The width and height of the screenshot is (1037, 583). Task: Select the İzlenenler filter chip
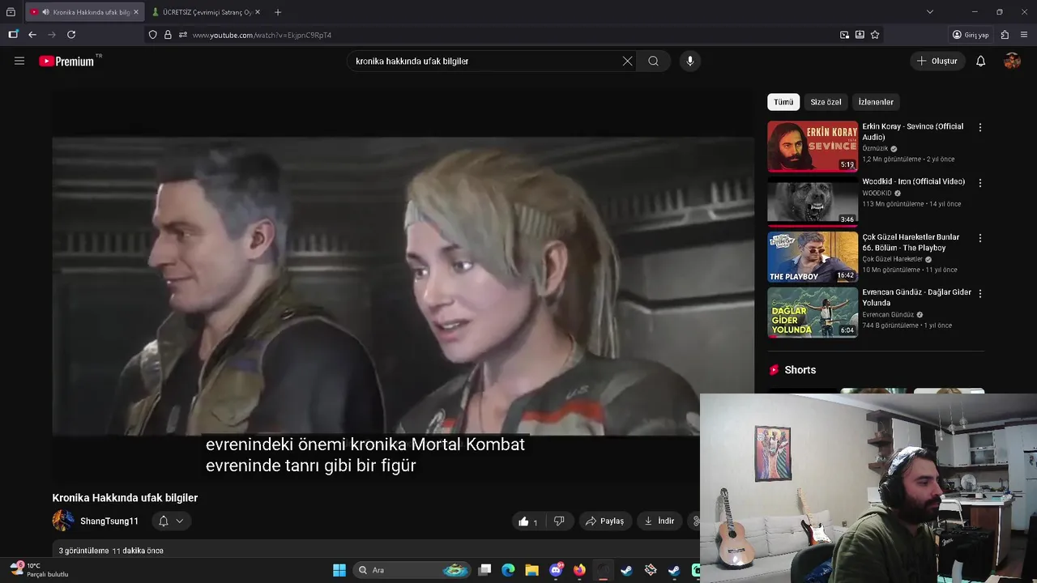tap(876, 102)
